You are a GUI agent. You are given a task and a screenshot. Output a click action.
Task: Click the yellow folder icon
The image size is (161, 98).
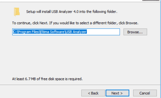point(17,12)
